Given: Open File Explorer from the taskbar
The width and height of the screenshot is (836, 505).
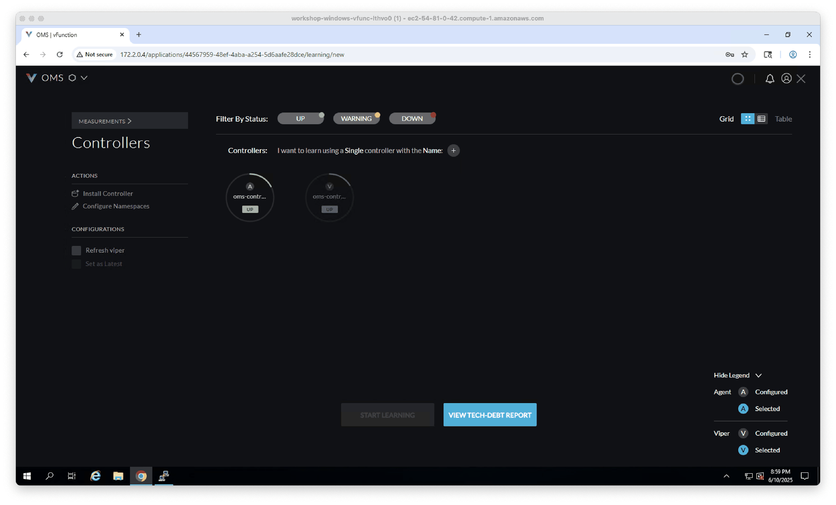Looking at the screenshot, I should [118, 476].
